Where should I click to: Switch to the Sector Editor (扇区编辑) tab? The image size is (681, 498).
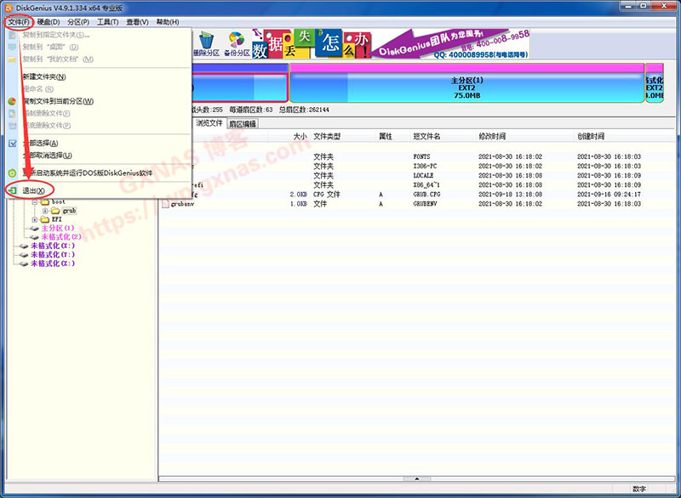pyautogui.click(x=242, y=124)
